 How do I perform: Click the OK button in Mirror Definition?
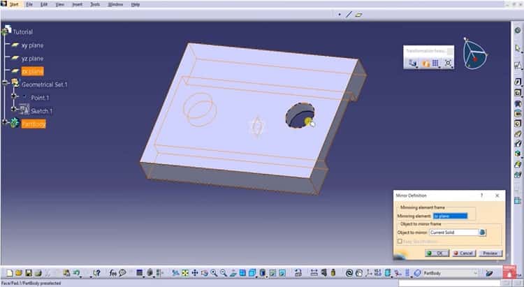pos(435,253)
